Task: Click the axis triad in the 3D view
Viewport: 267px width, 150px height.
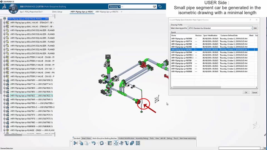Action: (157, 99)
